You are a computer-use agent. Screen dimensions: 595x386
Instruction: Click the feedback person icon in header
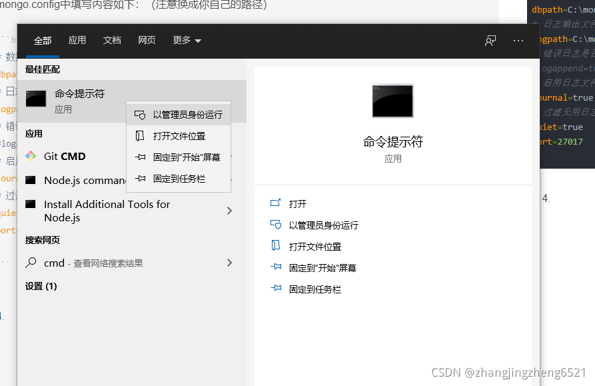point(490,40)
